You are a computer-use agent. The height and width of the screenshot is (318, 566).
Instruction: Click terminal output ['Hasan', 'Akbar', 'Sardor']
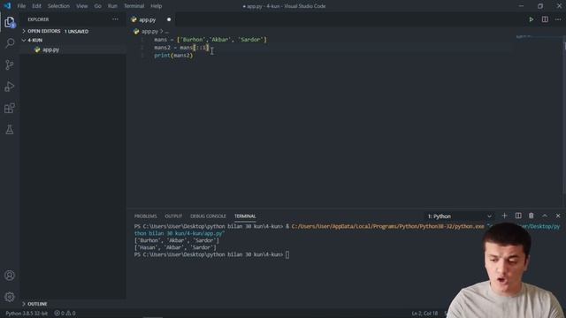click(175, 247)
